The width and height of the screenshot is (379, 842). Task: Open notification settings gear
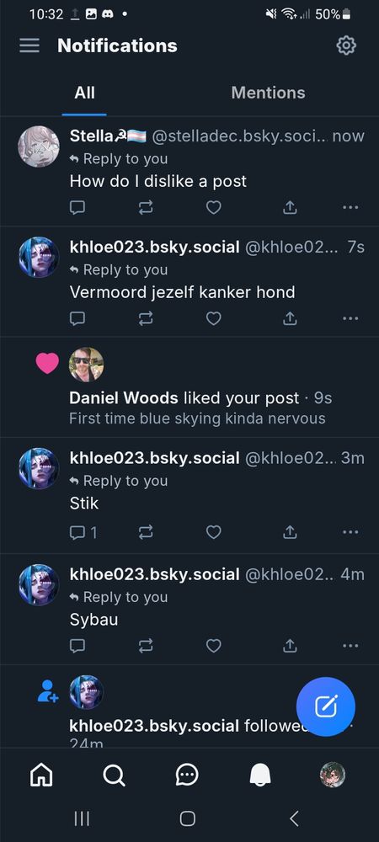click(346, 45)
